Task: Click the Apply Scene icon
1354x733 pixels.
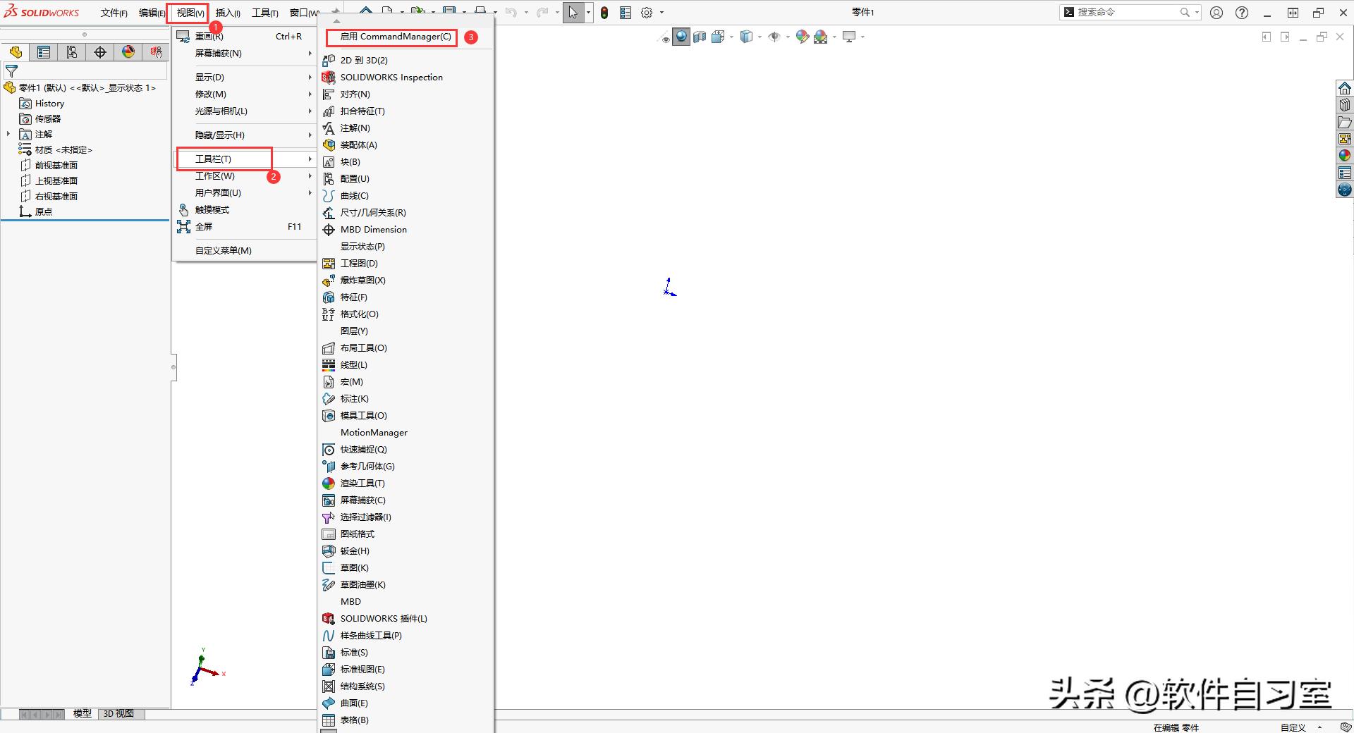Action: click(820, 37)
